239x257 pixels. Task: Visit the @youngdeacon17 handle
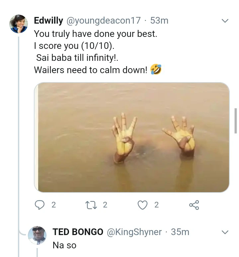[104, 21]
